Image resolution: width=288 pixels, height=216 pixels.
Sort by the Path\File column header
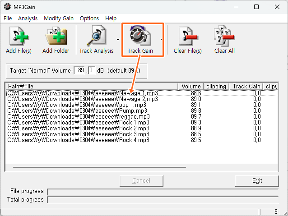[92, 86]
